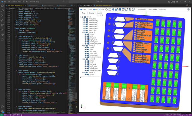Collapse the counter_2 tree node
The height and width of the screenshot is (116, 192).
click(82, 59)
